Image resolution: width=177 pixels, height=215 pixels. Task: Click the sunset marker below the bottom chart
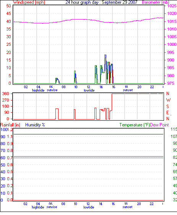tap(127, 207)
